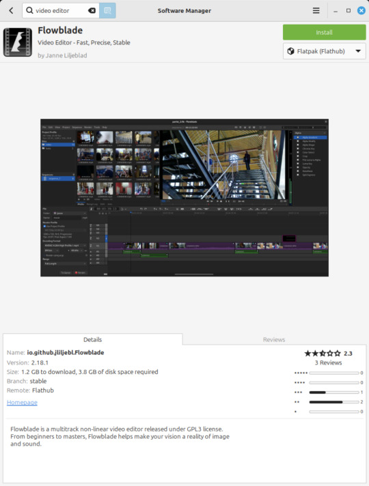369x486 pixels.
Task: Click the Branch value 'stable'
Action: (x=38, y=381)
